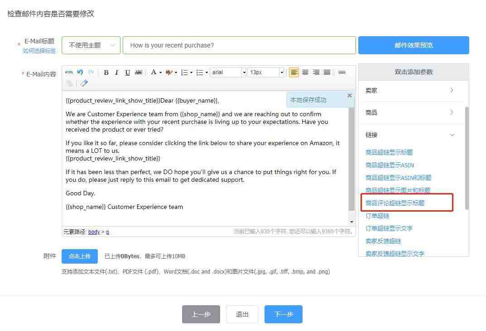Click 点击上传 attachment upload button
Viewport: 486px width, 331px height.
80,256
